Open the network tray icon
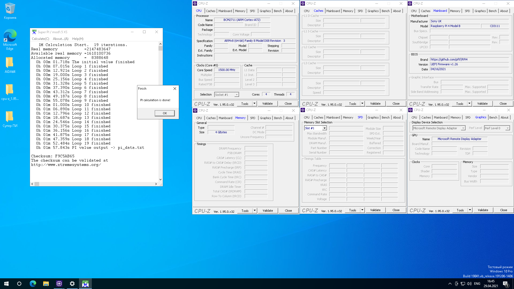Screen dimensions: 514x289 tap(463, 284)
